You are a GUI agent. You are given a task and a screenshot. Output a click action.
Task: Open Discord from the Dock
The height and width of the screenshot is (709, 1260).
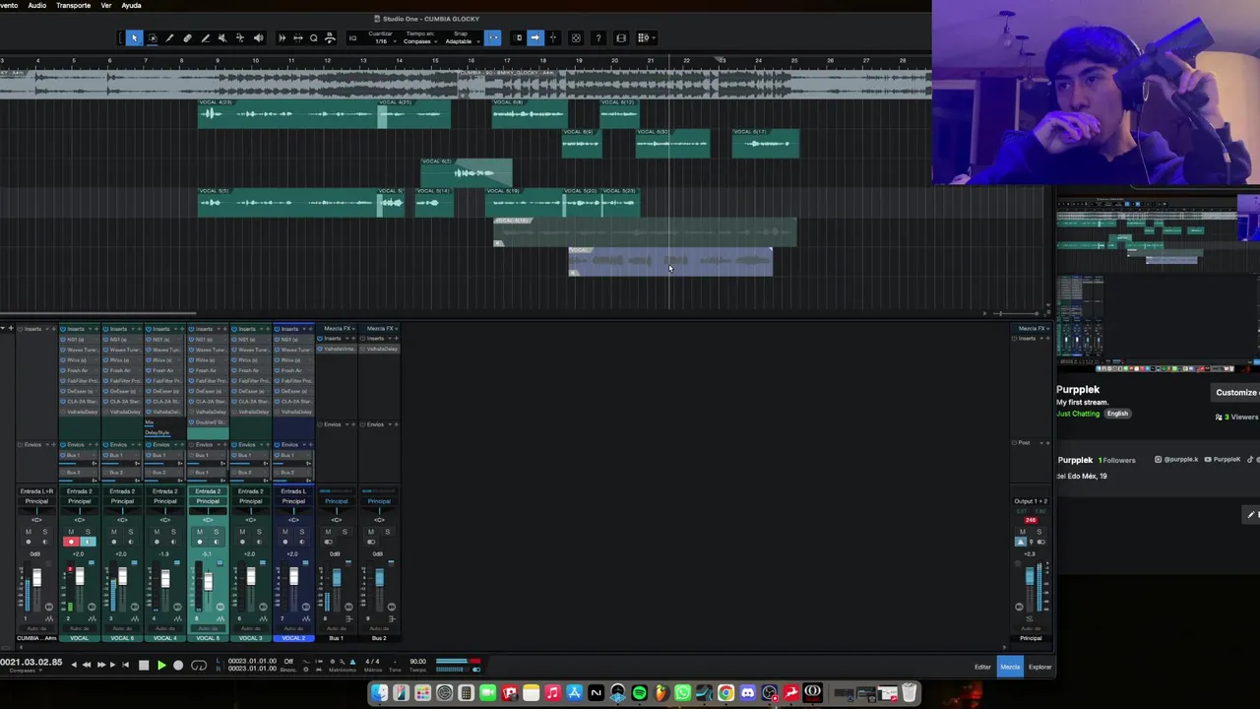click(748, 693)
